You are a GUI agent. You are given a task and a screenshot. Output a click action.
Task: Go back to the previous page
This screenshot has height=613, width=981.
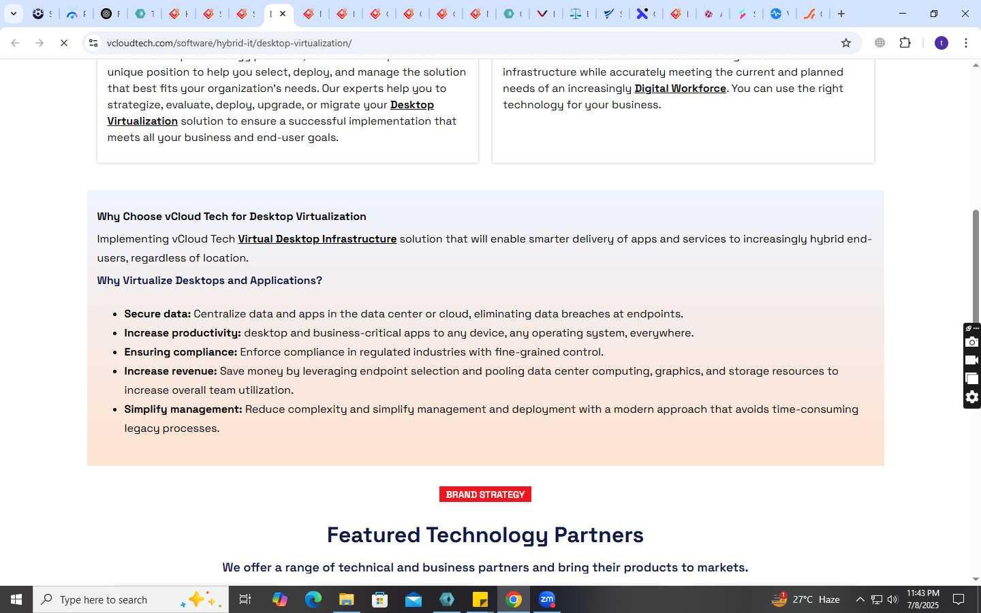click(15, 43)
